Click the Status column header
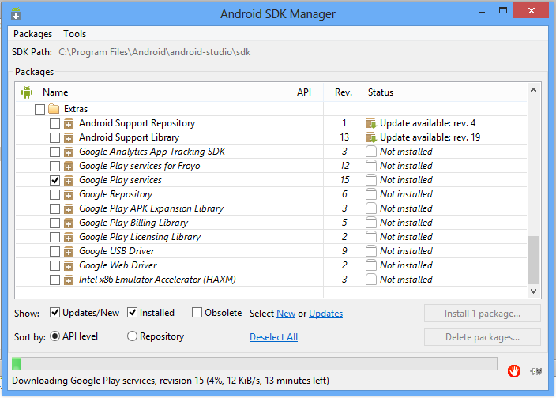The height and width of the screenshot is (398, 556). coord(381,92)
